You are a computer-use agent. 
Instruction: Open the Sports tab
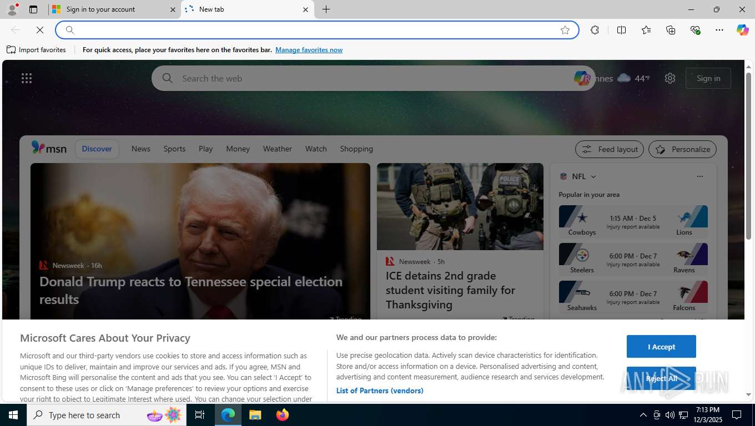click(x=174, y=149)
